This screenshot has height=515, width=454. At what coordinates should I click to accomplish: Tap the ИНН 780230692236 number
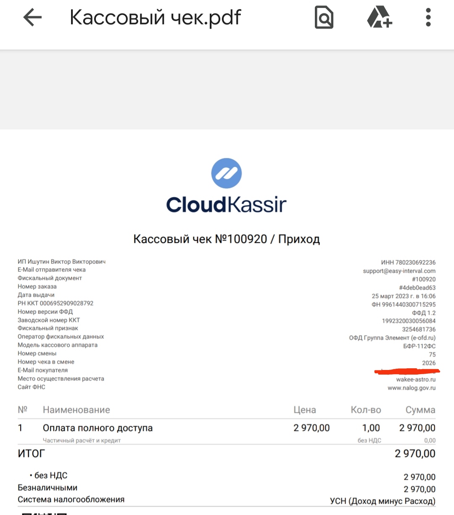[408, 262]
